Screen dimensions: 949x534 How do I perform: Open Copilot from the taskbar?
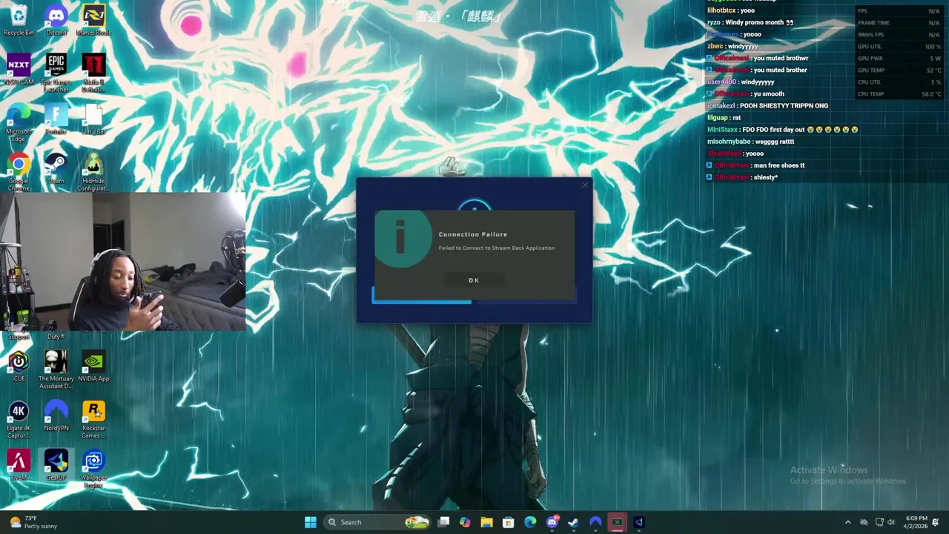(465, 522)
